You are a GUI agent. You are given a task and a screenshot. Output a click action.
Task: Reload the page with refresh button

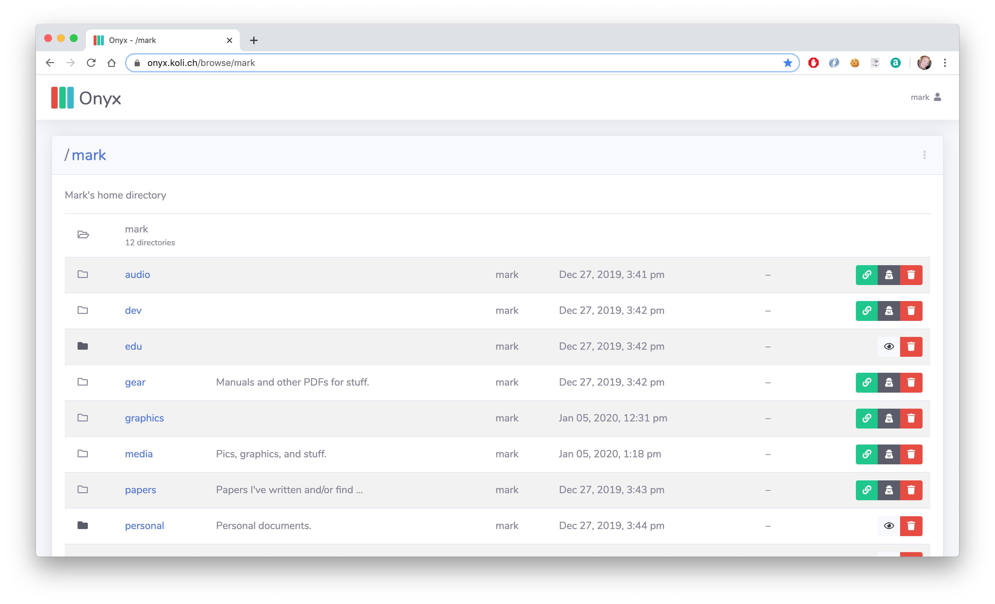pos(91,63)
